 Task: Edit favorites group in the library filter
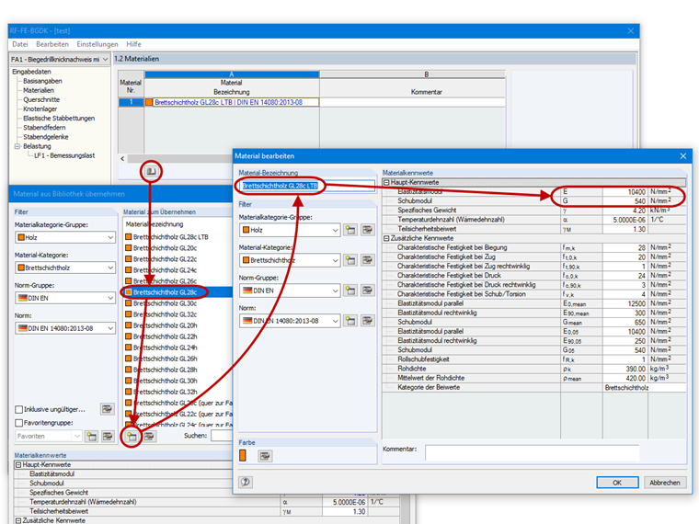pyautogui.click(x=108, y=437)
